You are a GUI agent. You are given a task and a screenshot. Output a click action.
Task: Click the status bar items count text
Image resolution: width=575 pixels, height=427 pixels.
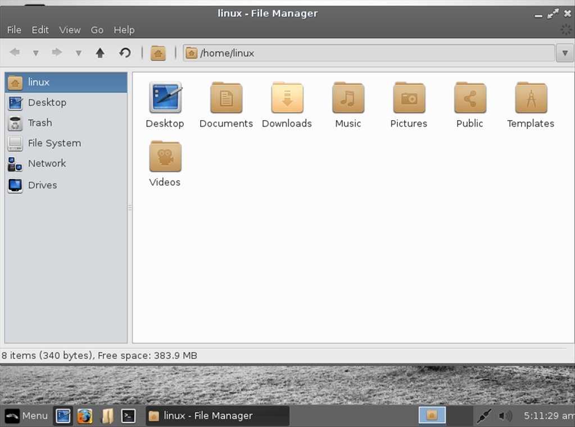pyautogui.click(x=99, y=356)
